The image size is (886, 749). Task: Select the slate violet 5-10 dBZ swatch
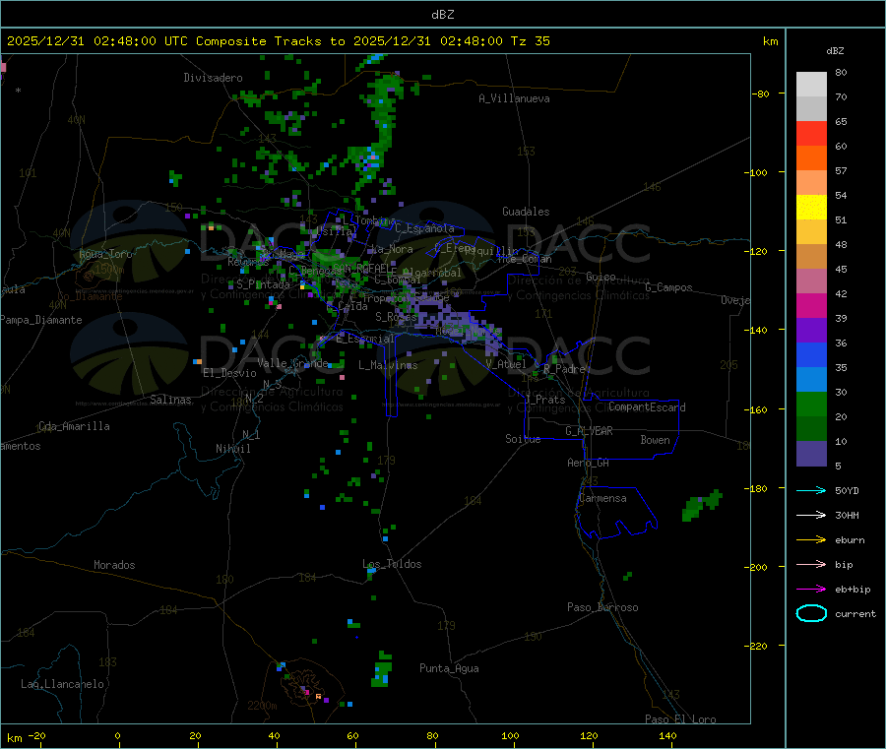811,454
